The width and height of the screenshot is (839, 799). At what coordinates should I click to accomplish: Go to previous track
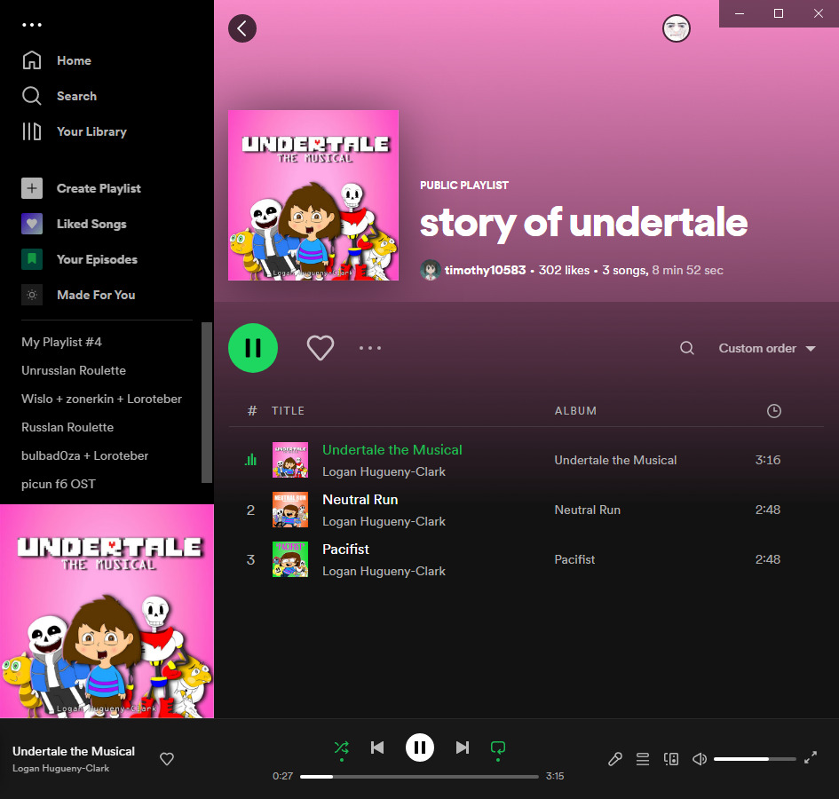coord(377,748)
